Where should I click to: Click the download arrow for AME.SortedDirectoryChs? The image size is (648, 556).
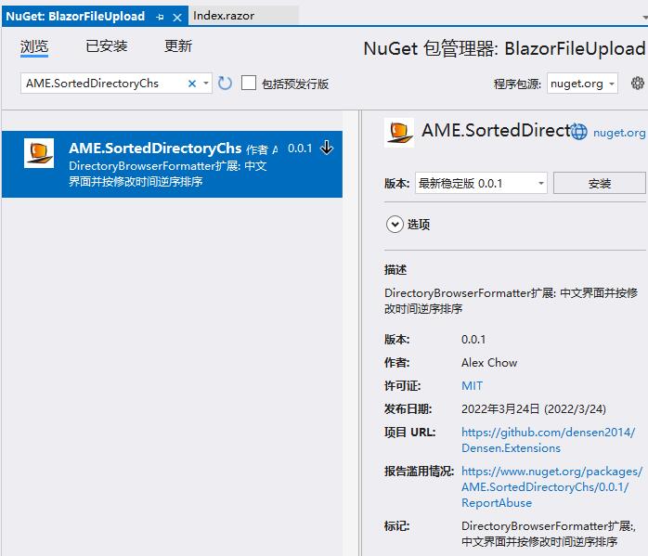click(x=327, y=148)
